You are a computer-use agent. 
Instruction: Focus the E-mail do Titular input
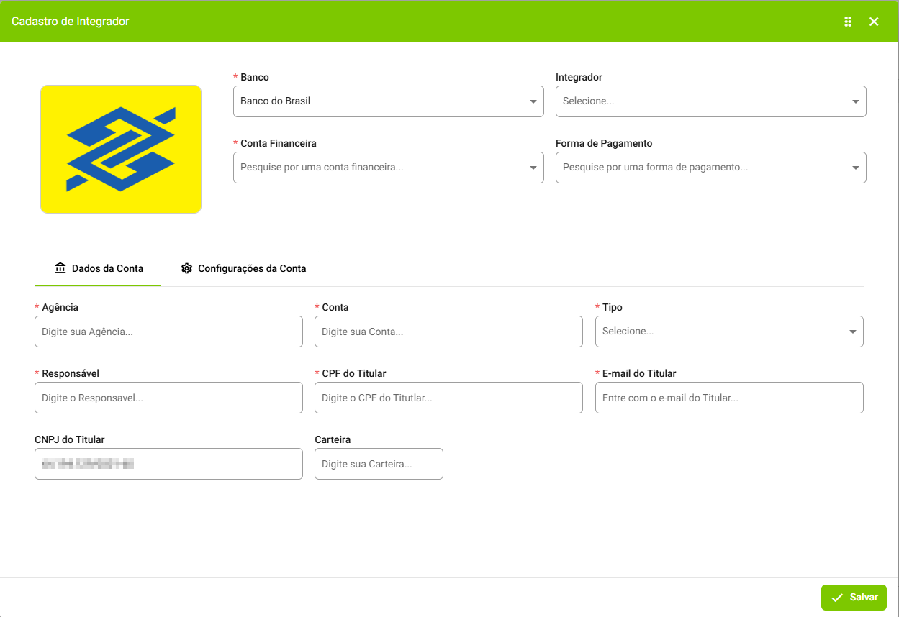click(728, 398)
